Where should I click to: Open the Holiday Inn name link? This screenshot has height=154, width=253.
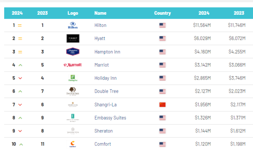tap(105, 78)
